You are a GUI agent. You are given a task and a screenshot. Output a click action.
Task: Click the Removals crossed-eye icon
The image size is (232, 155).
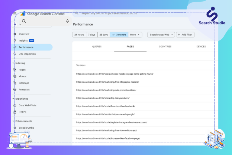click(x=15, y=90)
